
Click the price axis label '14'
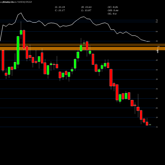[157, 127]
